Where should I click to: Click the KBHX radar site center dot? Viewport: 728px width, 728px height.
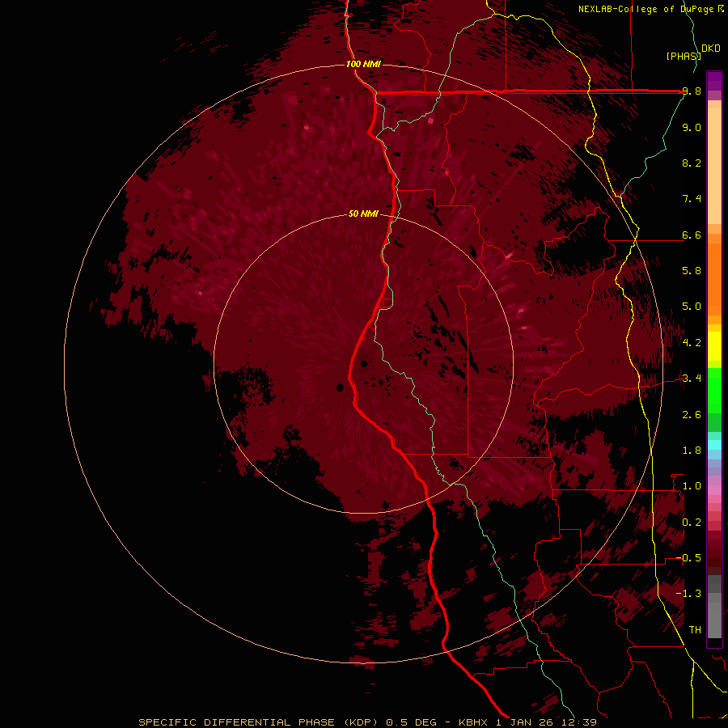pyautogui.click(x=364, y=363)
